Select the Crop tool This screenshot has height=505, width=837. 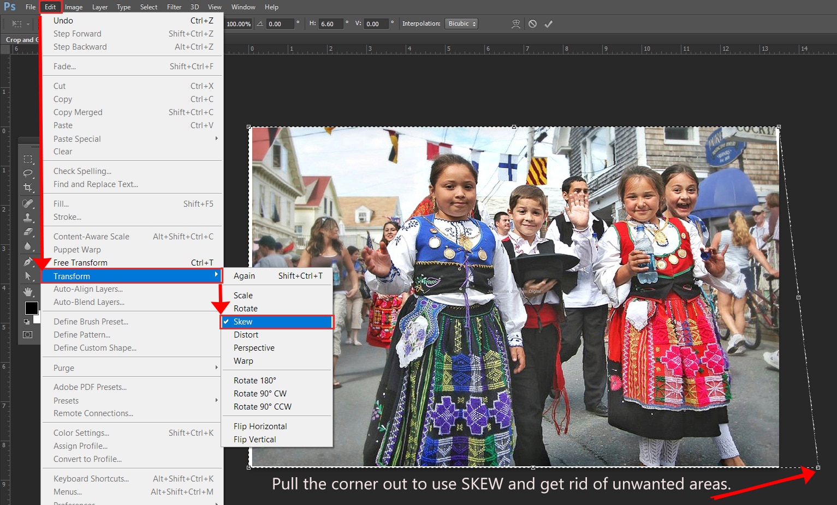28,188
